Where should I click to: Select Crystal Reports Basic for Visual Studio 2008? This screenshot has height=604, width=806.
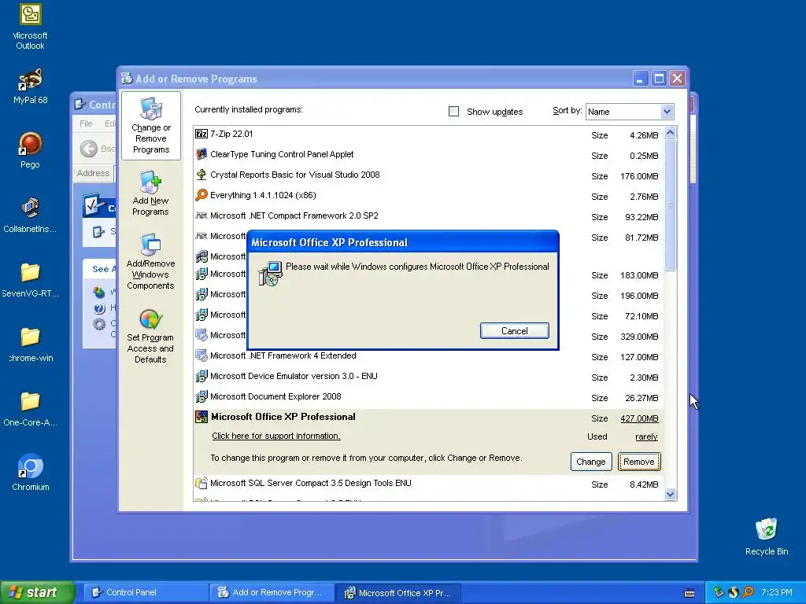tap(428, 175)
